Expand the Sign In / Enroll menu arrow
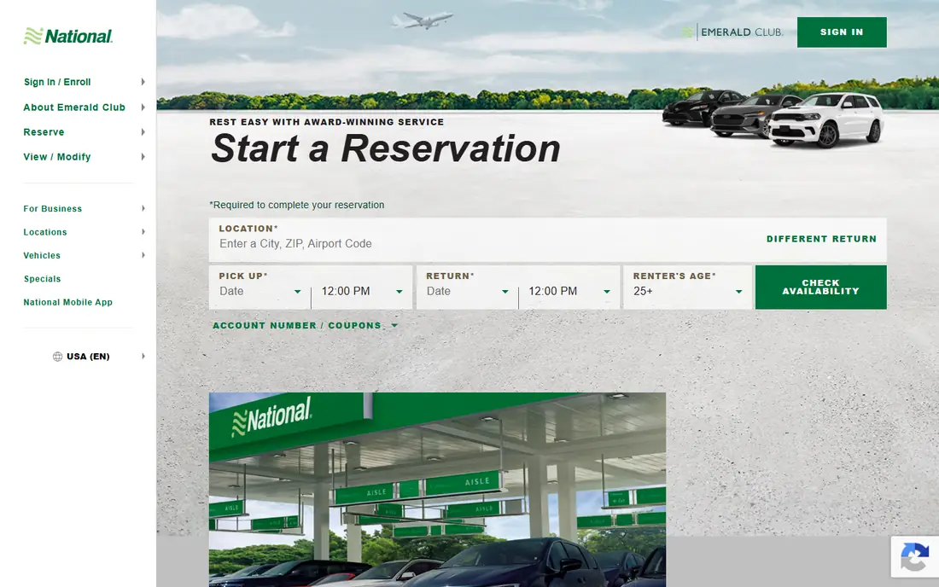This screenshot has height=587, width=939. point(143,82)
